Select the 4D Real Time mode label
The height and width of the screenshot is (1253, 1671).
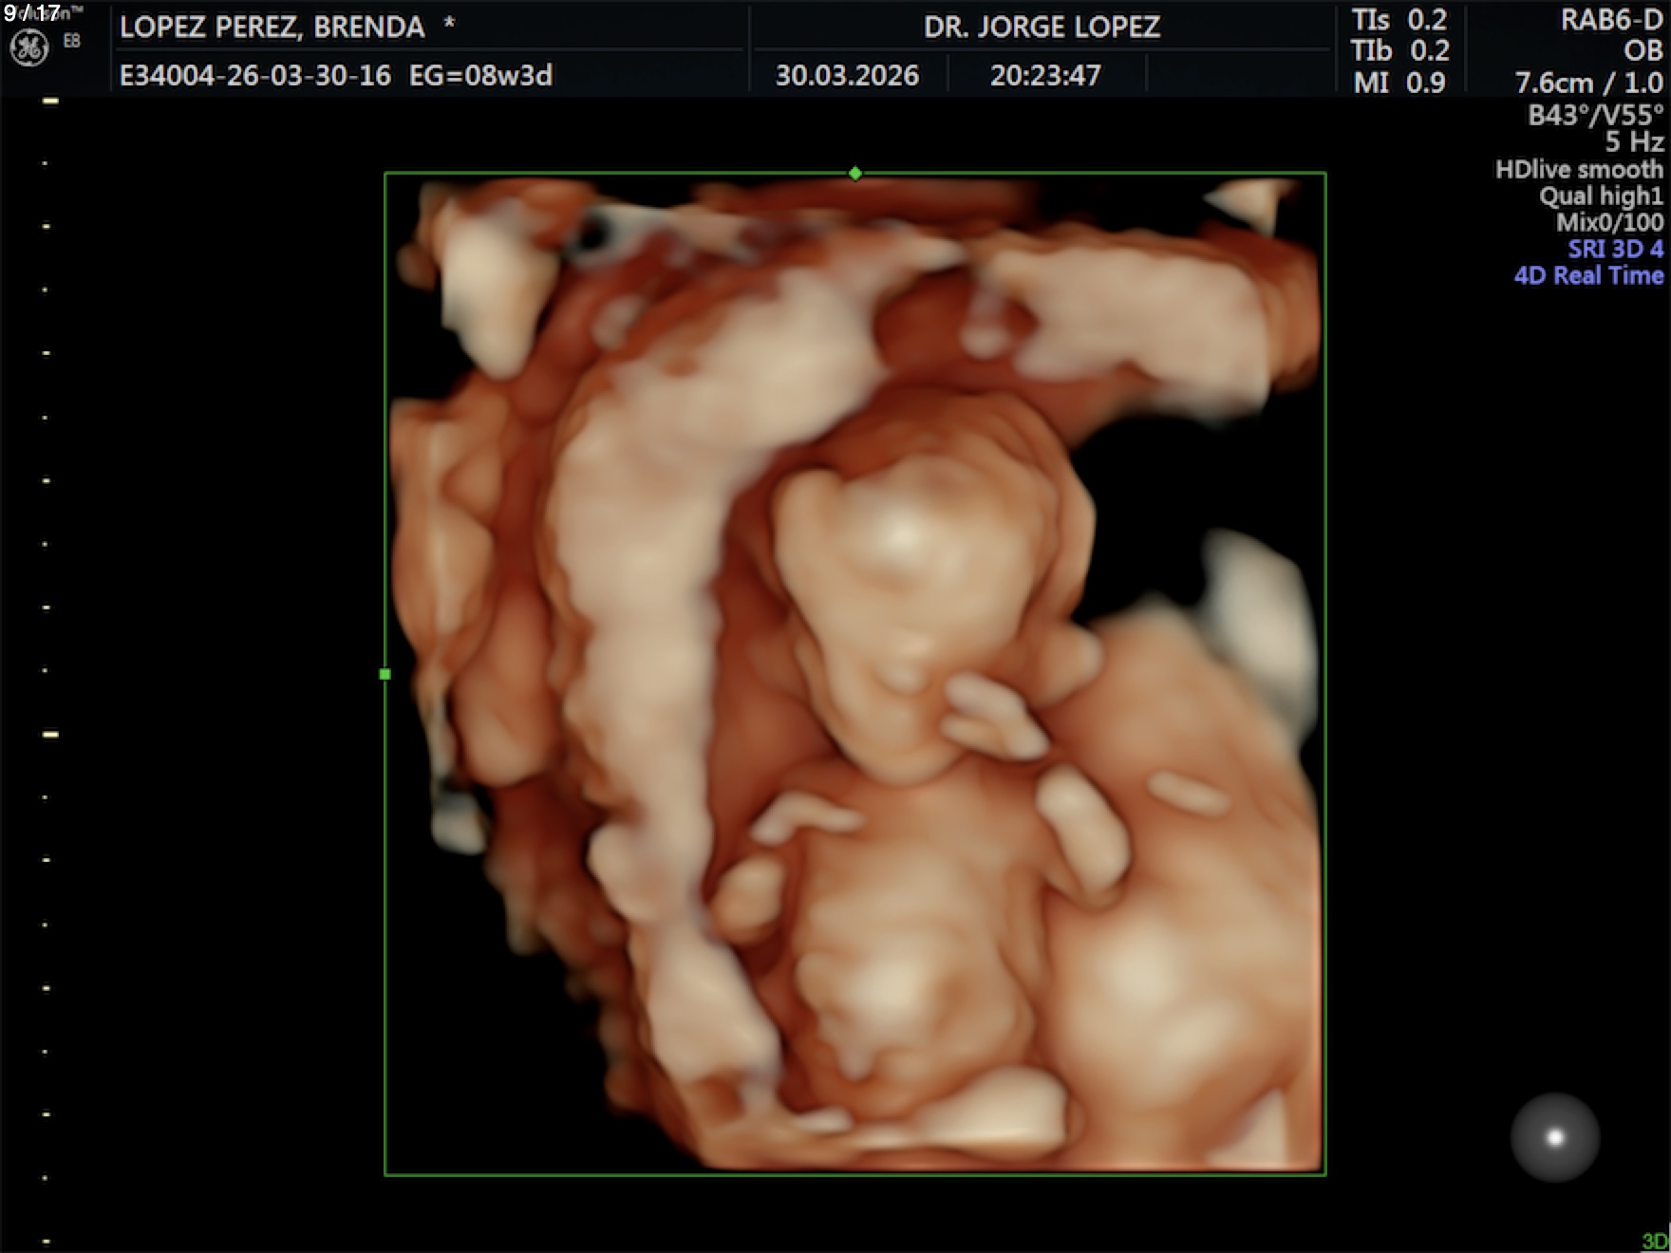click(1588, 276)
